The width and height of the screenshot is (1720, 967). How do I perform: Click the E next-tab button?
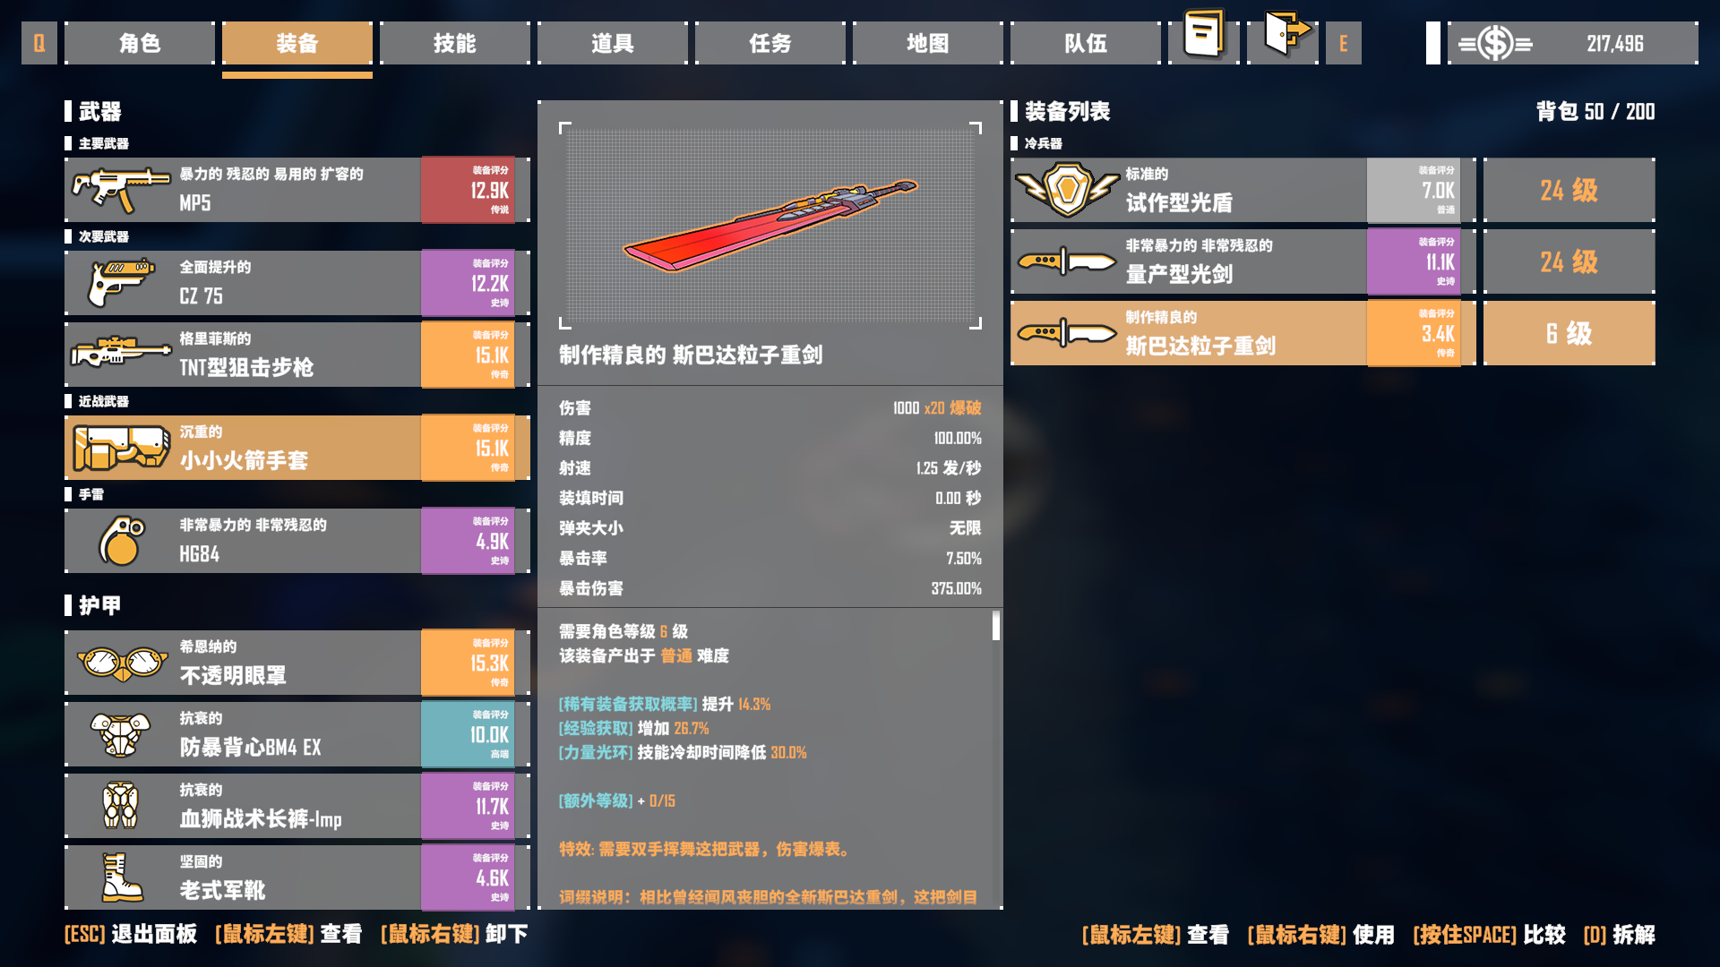[1343, 43]
